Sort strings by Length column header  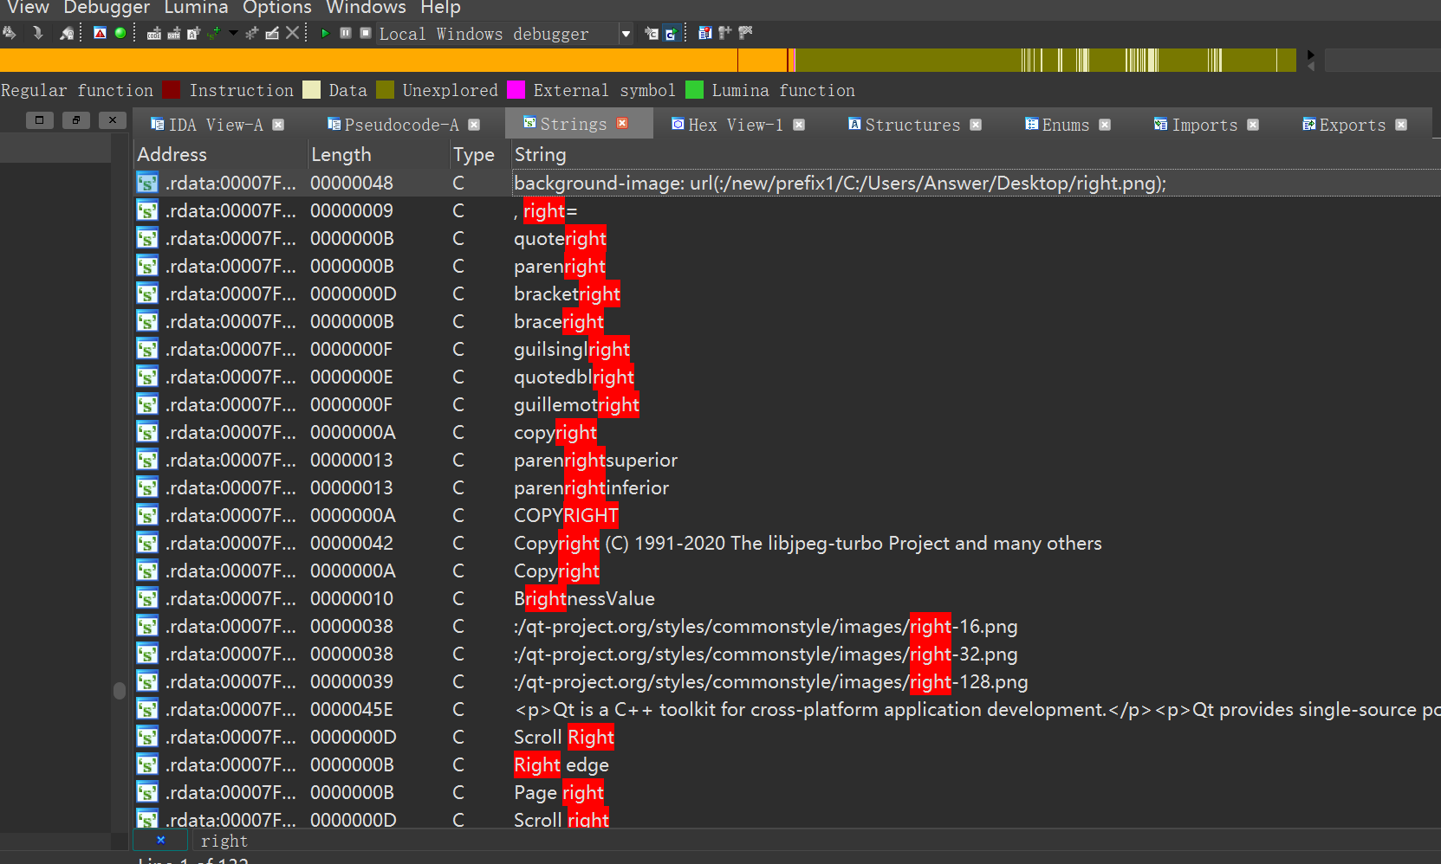coord(341,154)
